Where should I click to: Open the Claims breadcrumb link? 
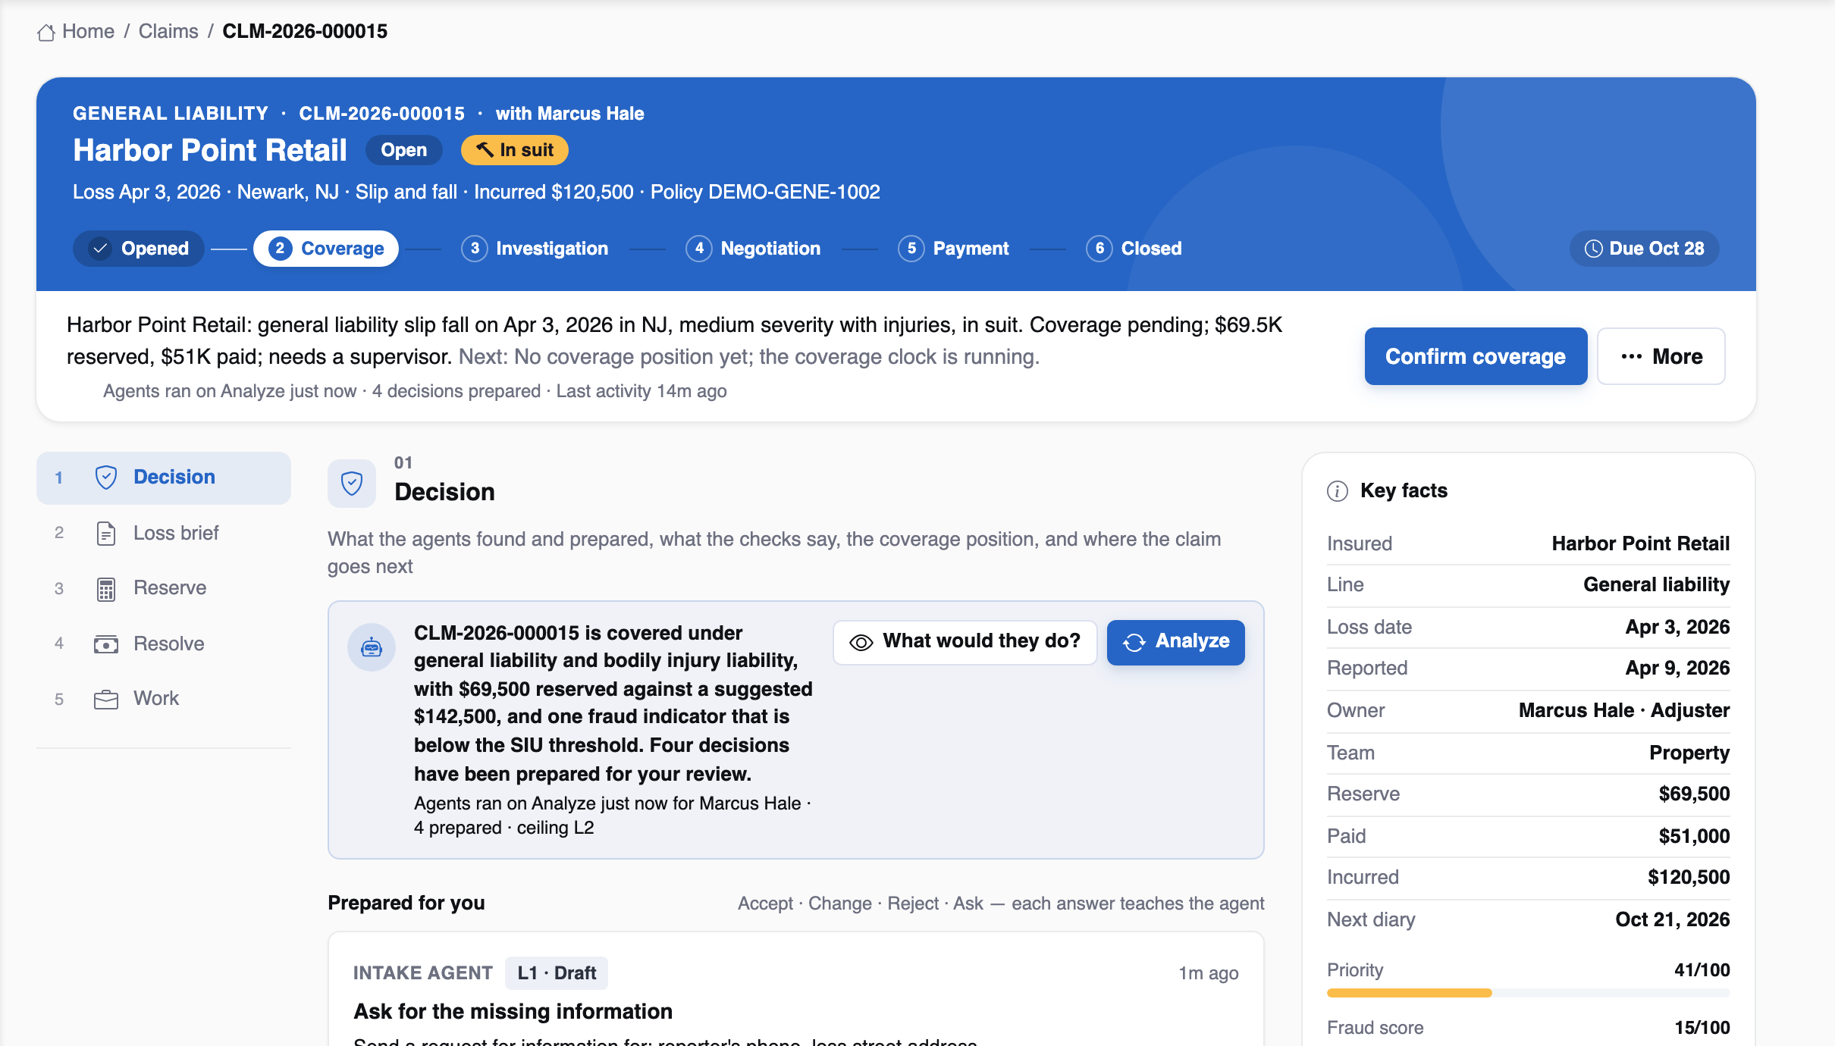click(168, 31)
